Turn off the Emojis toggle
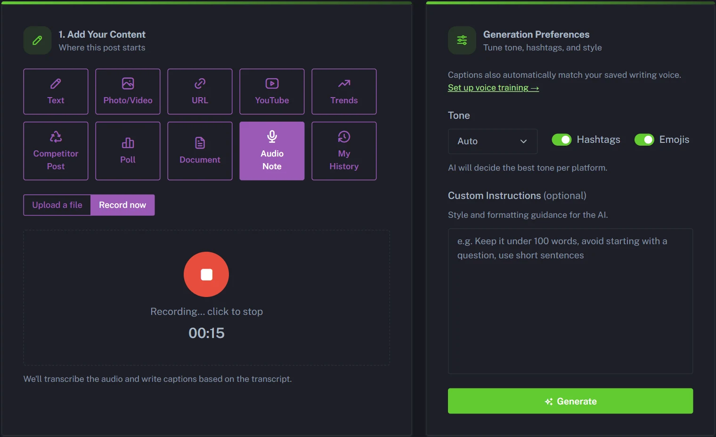Viewport: 716px width, 437px height. [644, 140]
